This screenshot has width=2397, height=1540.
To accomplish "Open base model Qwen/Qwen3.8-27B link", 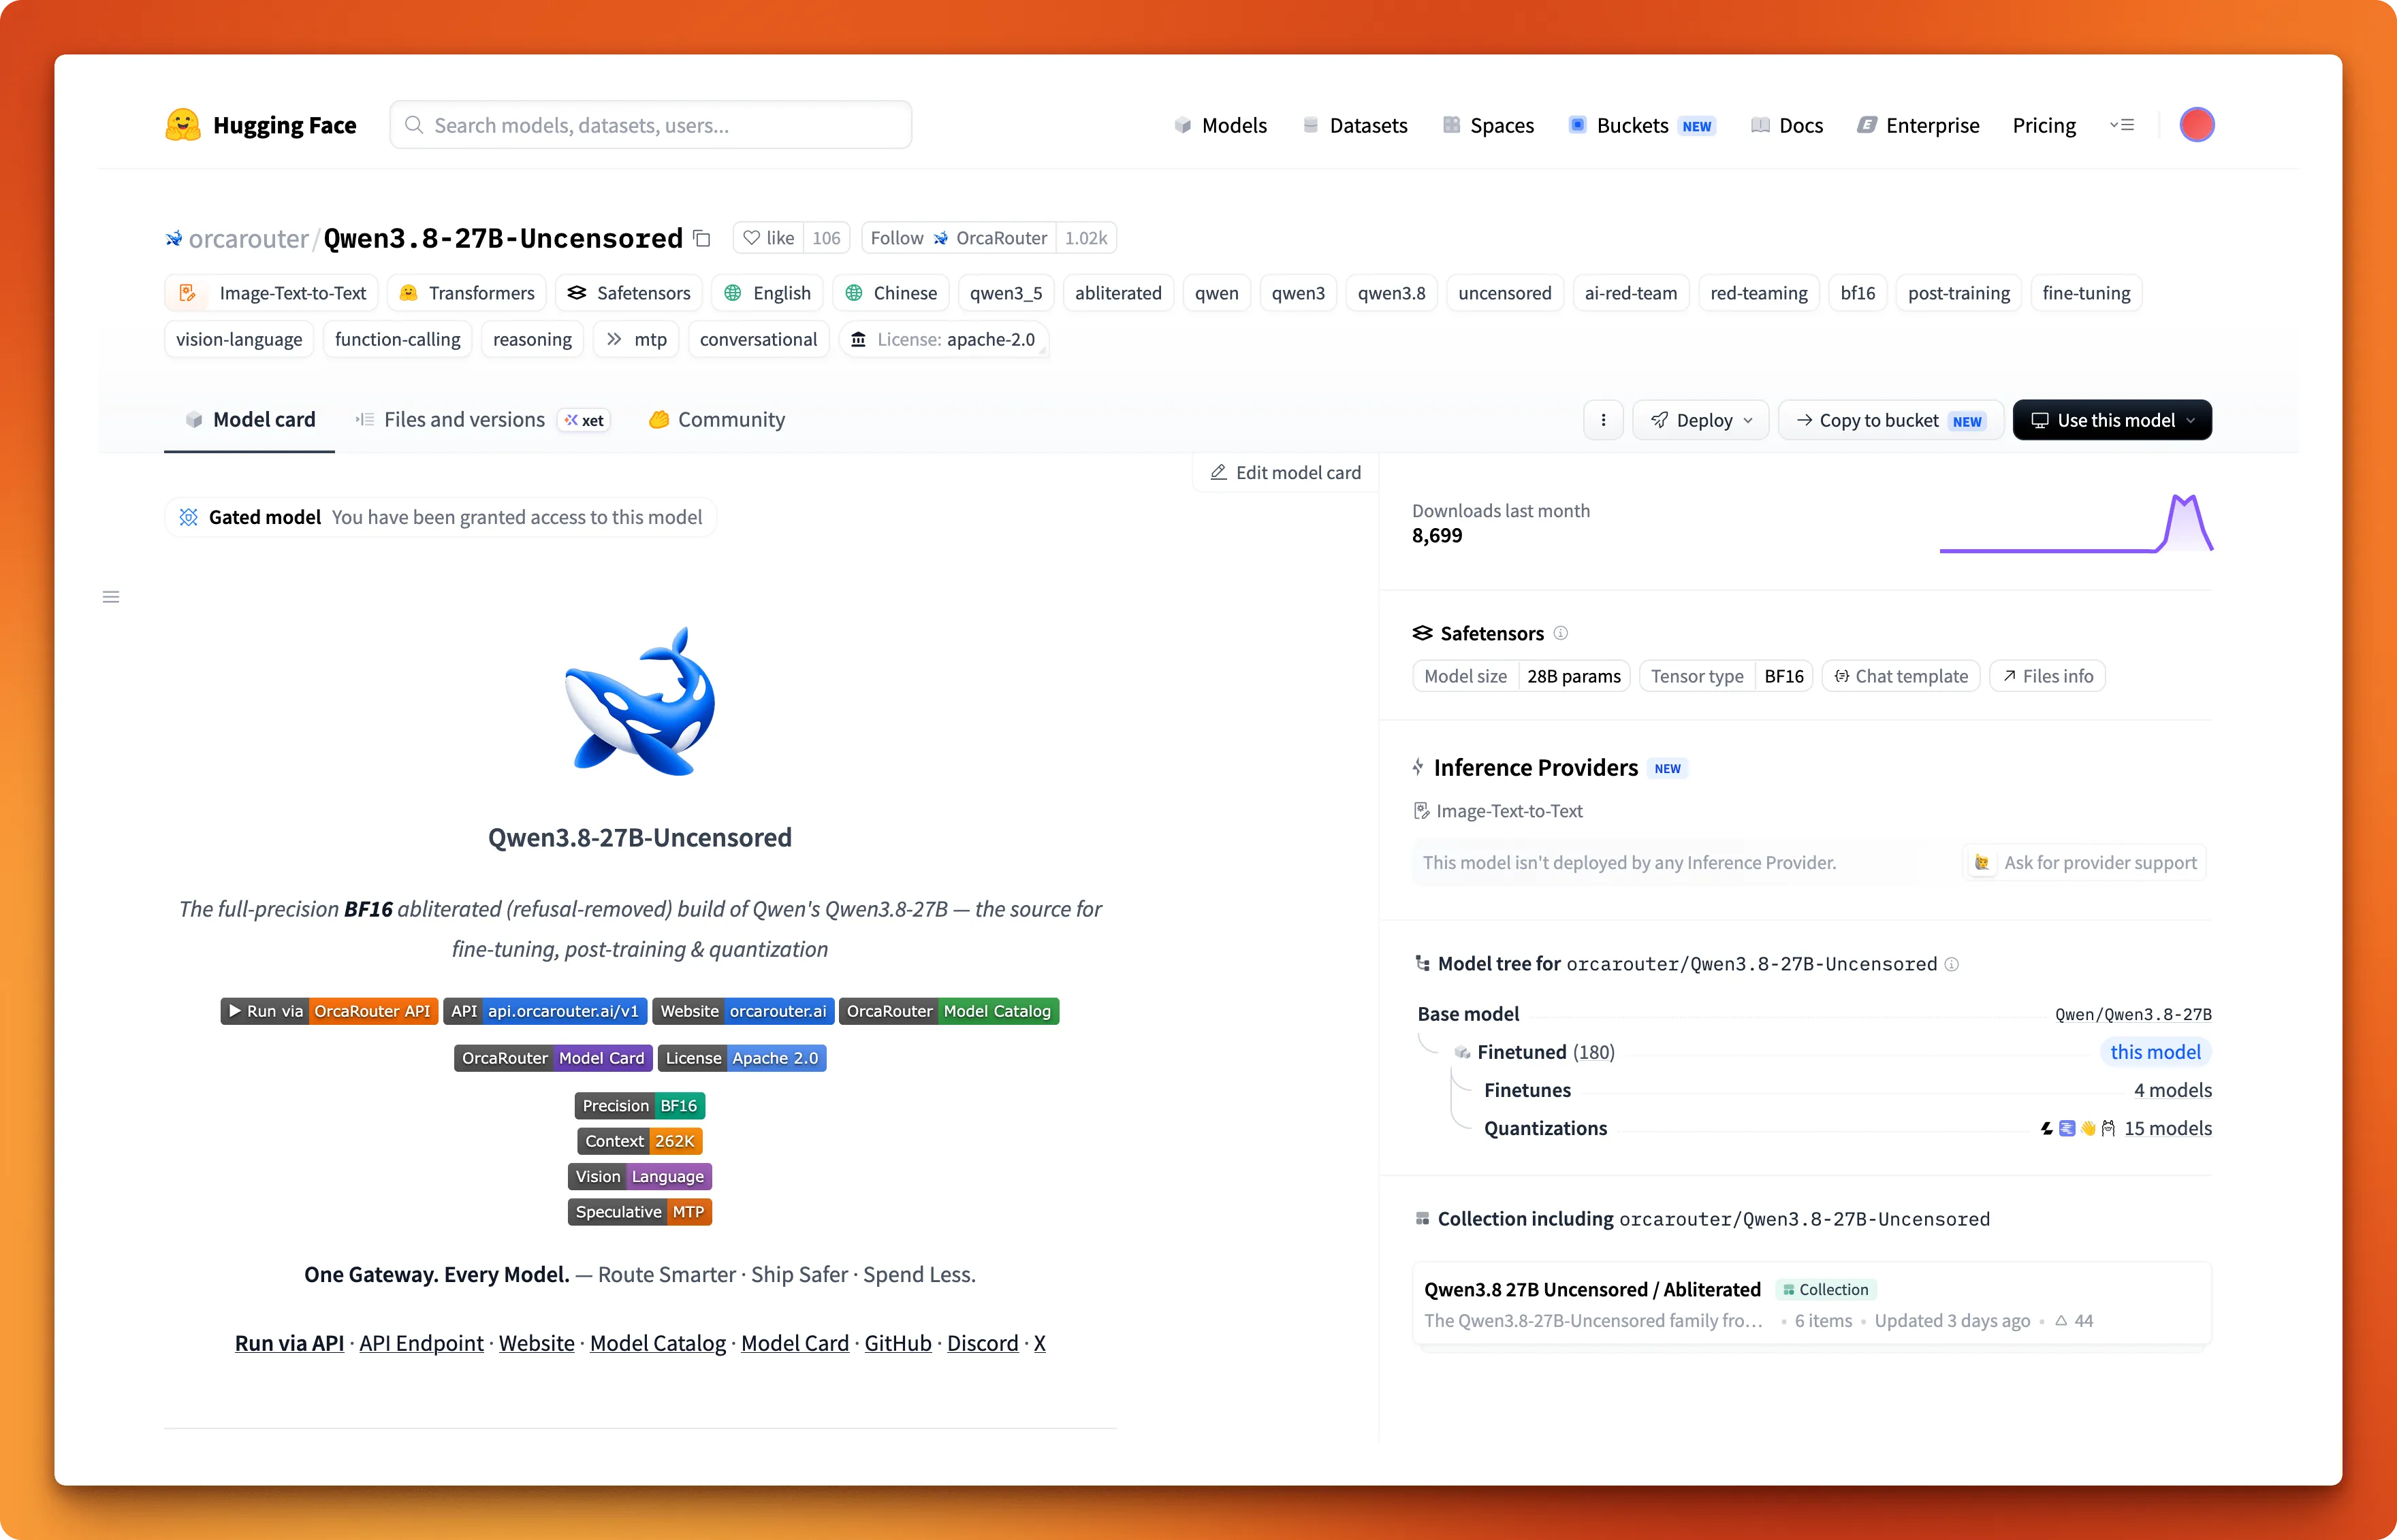I will tap(2133, 1014).
